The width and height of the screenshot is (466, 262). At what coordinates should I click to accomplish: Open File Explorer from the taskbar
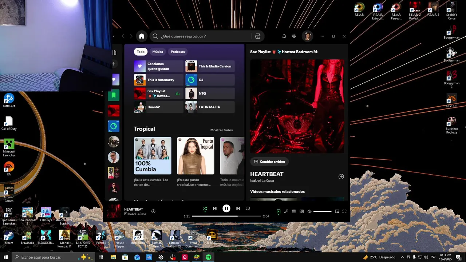point(113,257)
